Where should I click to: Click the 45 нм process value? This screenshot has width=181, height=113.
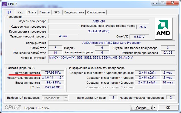click(63, 36)
